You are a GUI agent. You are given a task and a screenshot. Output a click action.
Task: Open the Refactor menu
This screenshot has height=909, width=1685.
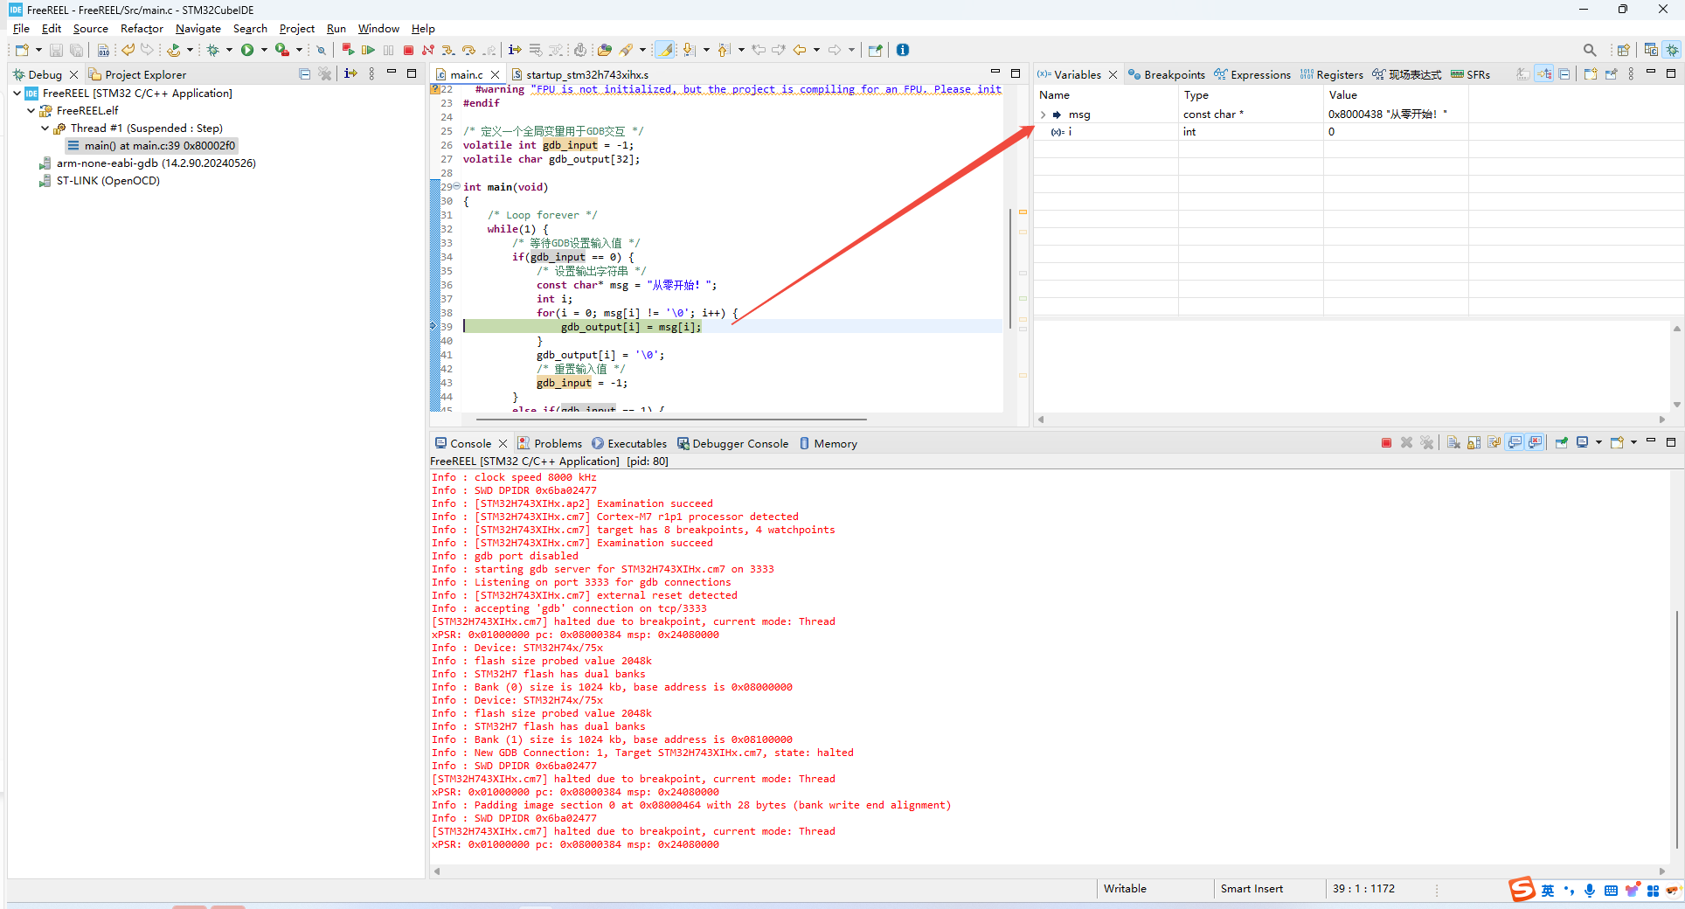142,29
